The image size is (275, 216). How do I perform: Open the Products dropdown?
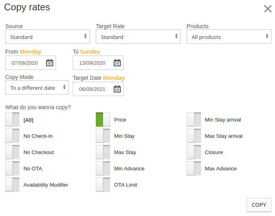229,37
